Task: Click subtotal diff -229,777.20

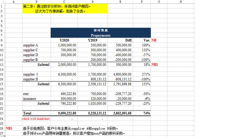Action: coord(120,104)
